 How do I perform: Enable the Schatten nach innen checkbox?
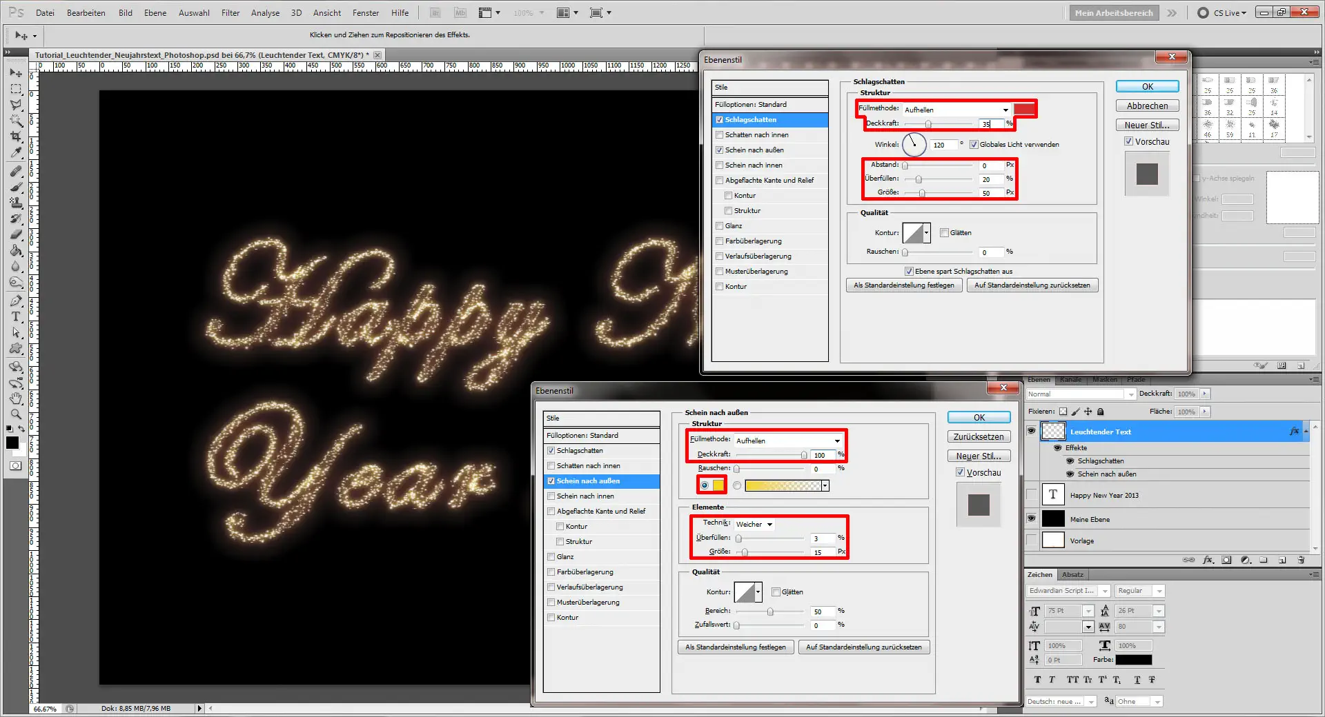pos(719,134)
